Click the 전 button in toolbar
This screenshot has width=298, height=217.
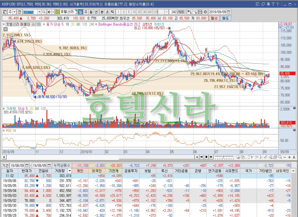(19, 12)
